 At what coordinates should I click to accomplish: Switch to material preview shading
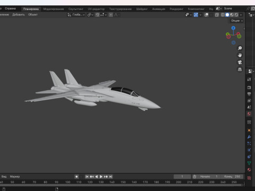click(x=232, y=15)
